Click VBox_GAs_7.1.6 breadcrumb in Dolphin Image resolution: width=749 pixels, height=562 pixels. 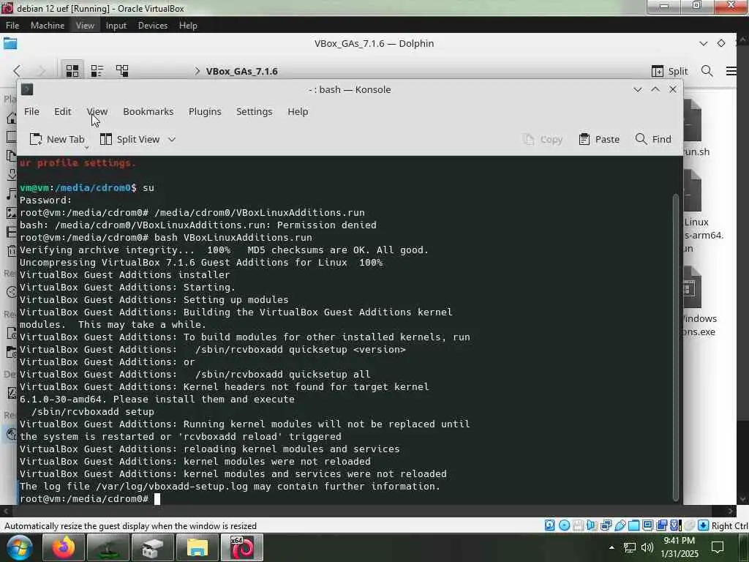pyautogui.click(x=241, y=71)
